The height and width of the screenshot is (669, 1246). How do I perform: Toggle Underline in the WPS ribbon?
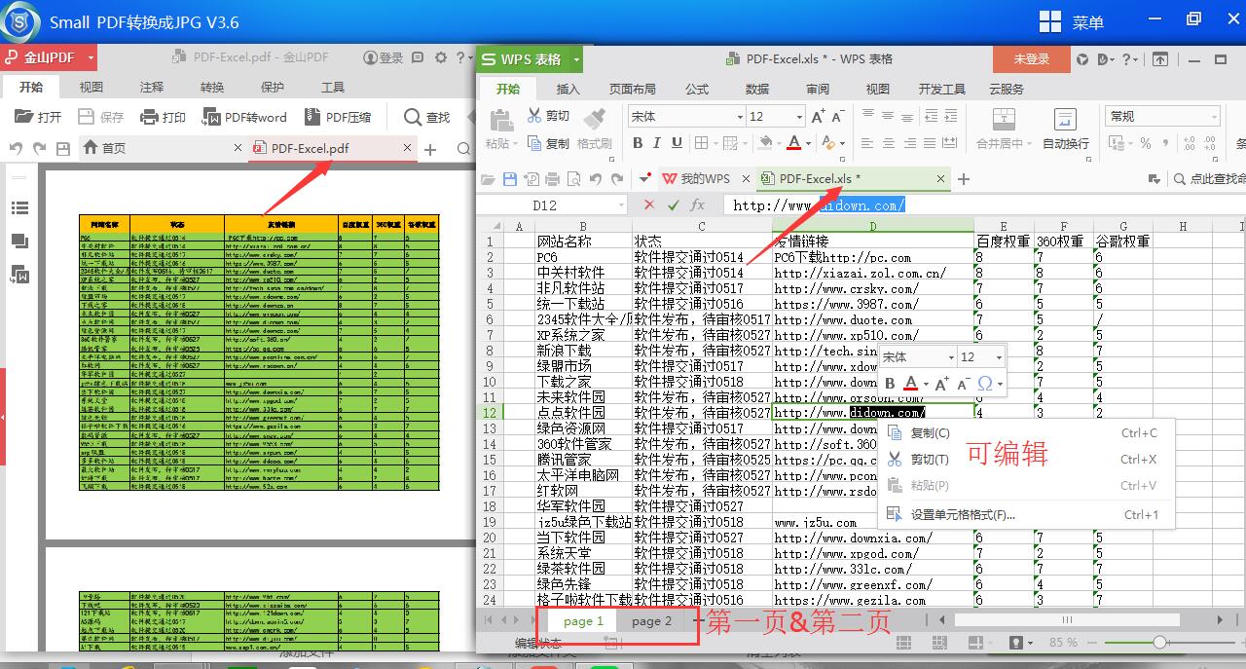(678, 143)
